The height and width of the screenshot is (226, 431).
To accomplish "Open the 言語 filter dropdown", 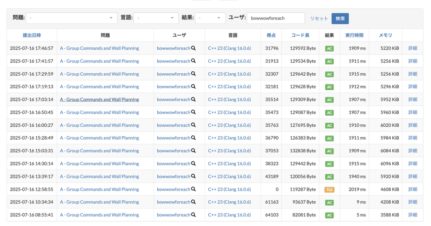I will (156, 18).
